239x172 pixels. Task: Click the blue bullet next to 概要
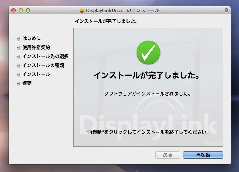pyautogui.click(x=19, y=84)
